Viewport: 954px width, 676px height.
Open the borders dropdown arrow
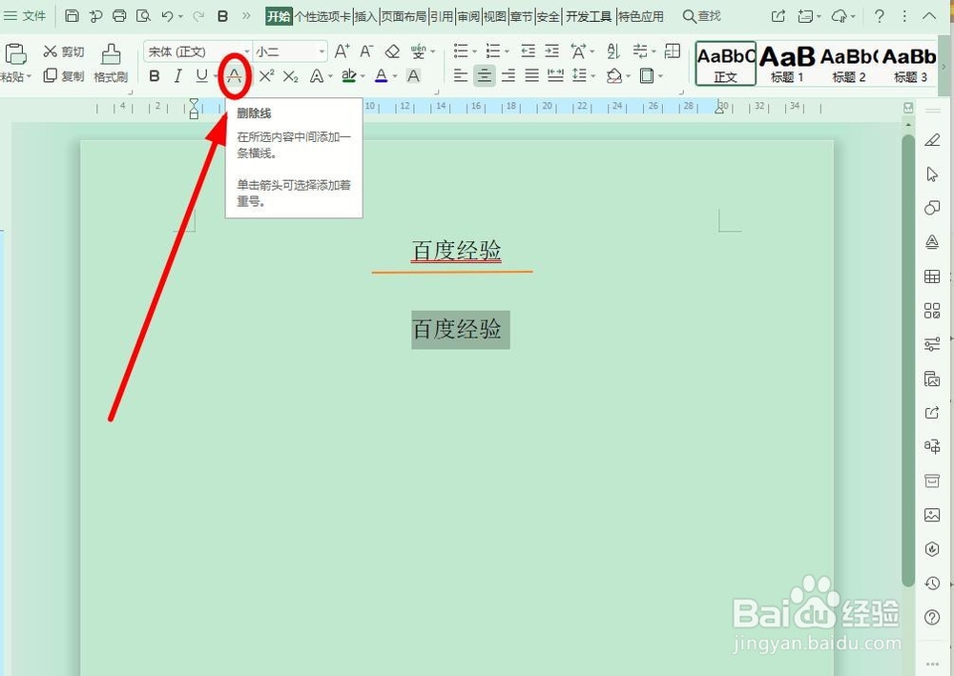pyautogui.click(x=661, y=76)
